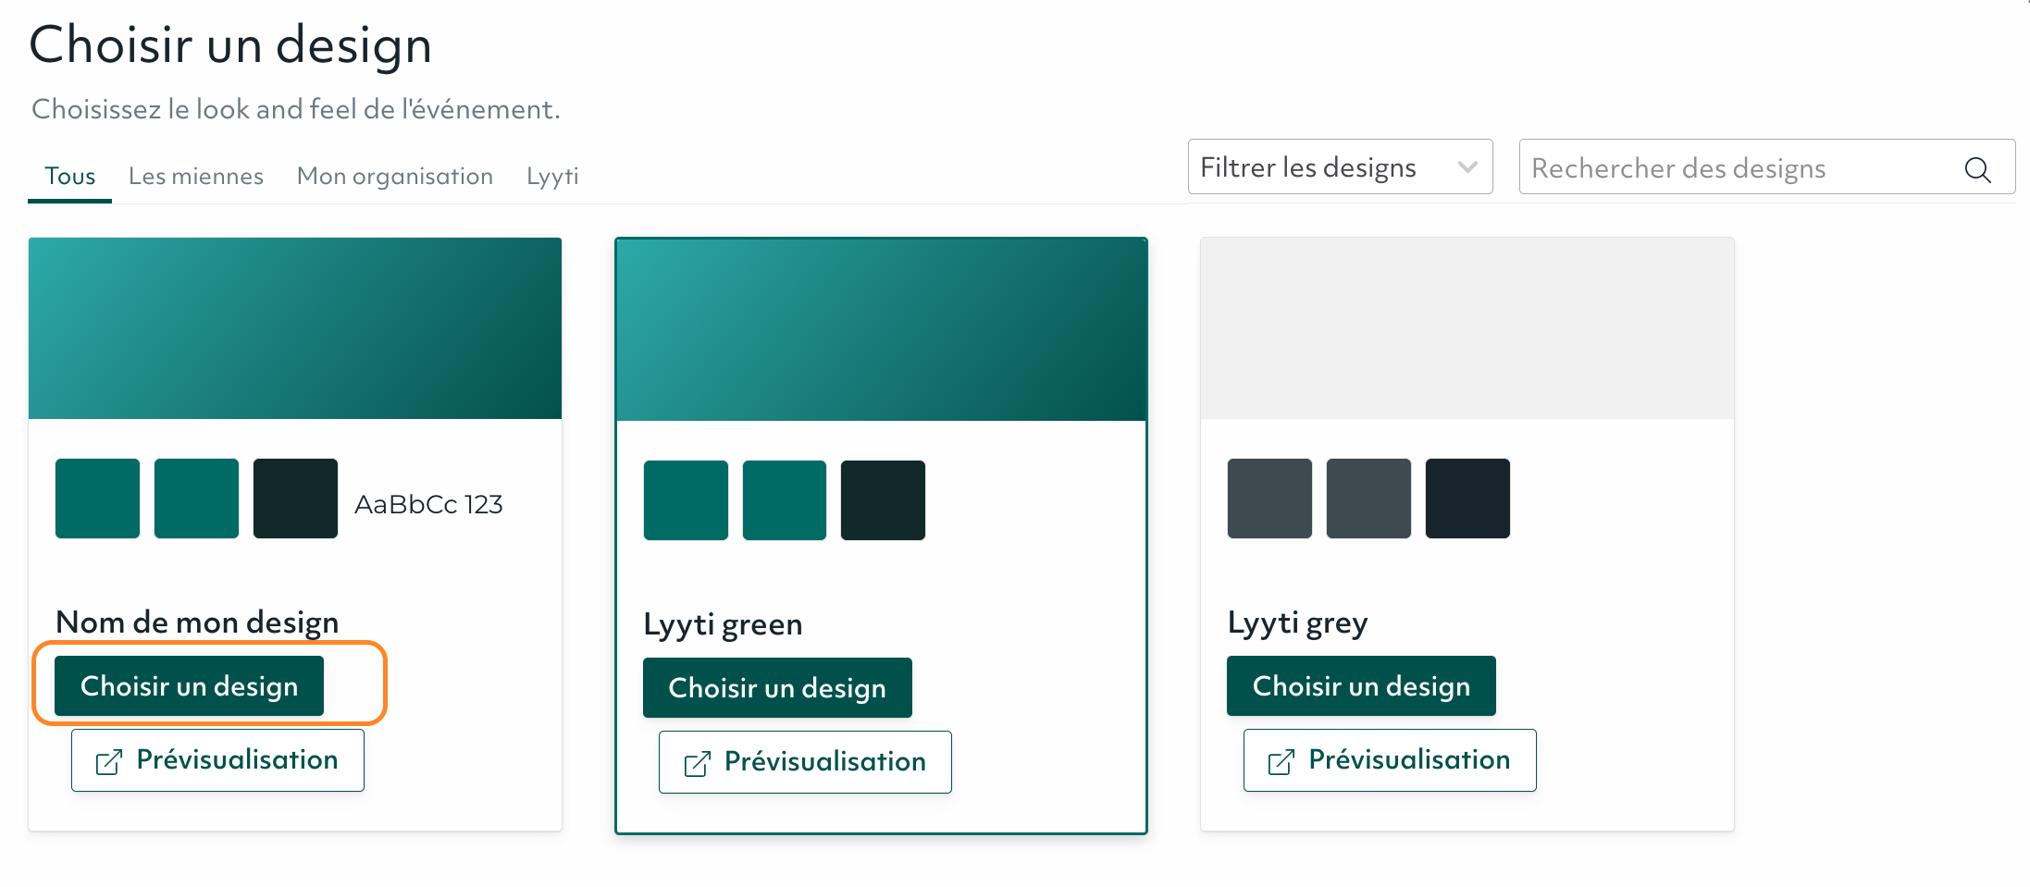Pick the Lyyti grey design button
2030x887 pixels.
click(1361, 686)
